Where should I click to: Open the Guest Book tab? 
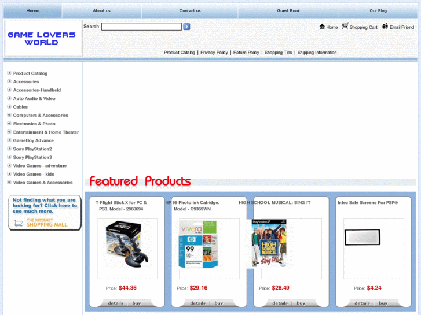pyautogui.click(x=288, y=11)
